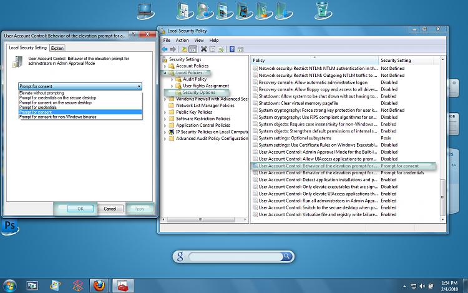The width and height of the screenshot is (468, 293).
Task: Sort by Security Setting column header
Action: tap(406, 61)
